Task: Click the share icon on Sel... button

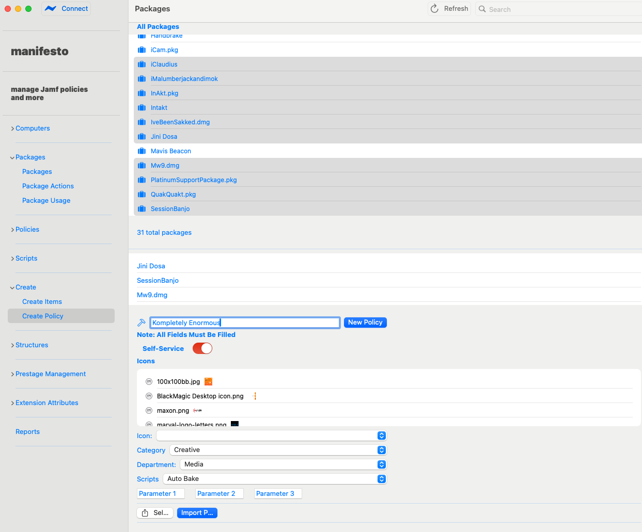Action: [x=145, y=513]
